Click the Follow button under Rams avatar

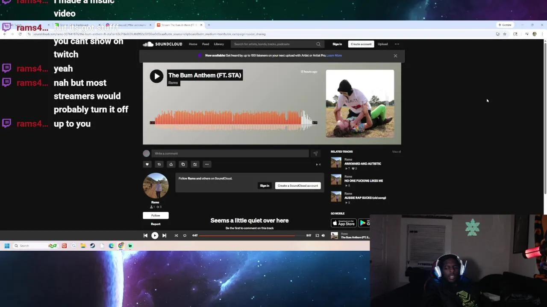156,215
